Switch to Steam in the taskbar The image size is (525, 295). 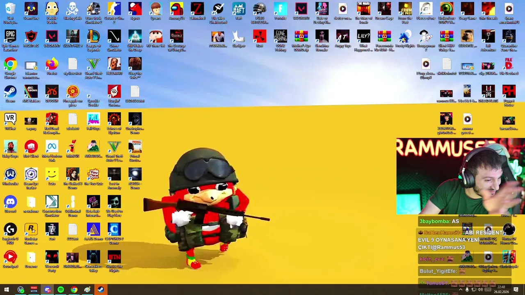[100, 290]
